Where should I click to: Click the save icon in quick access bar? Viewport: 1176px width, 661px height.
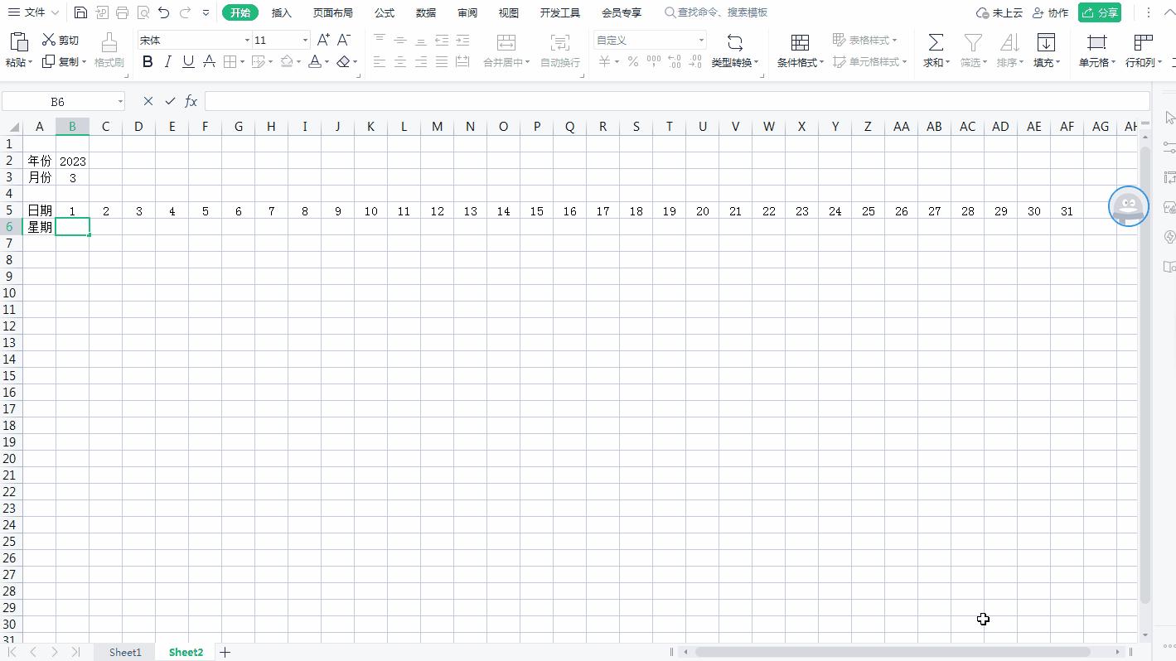coord(80,12)
